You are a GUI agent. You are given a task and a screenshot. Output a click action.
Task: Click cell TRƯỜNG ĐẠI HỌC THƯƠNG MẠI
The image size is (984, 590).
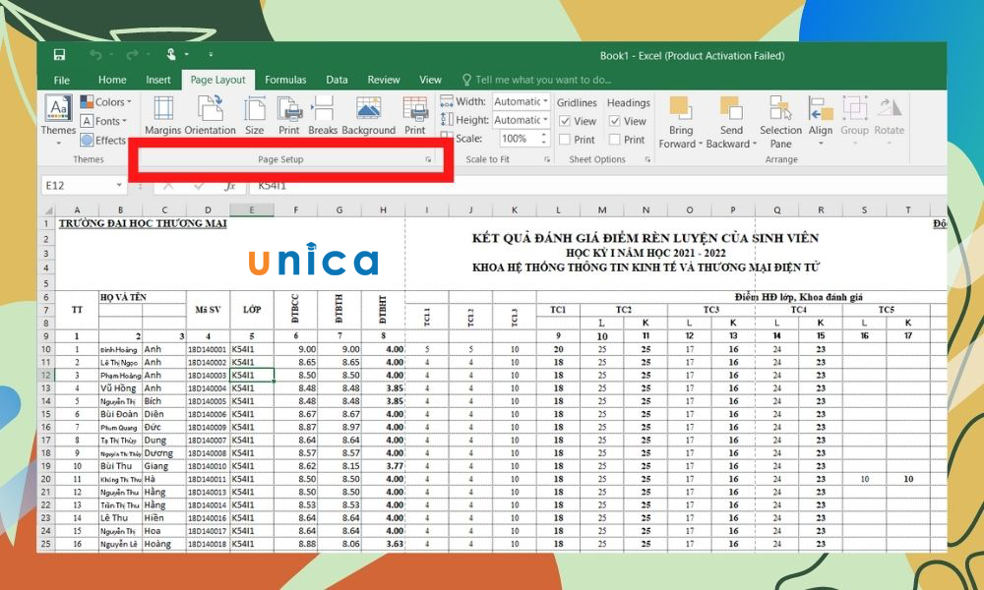pos(143,223)
